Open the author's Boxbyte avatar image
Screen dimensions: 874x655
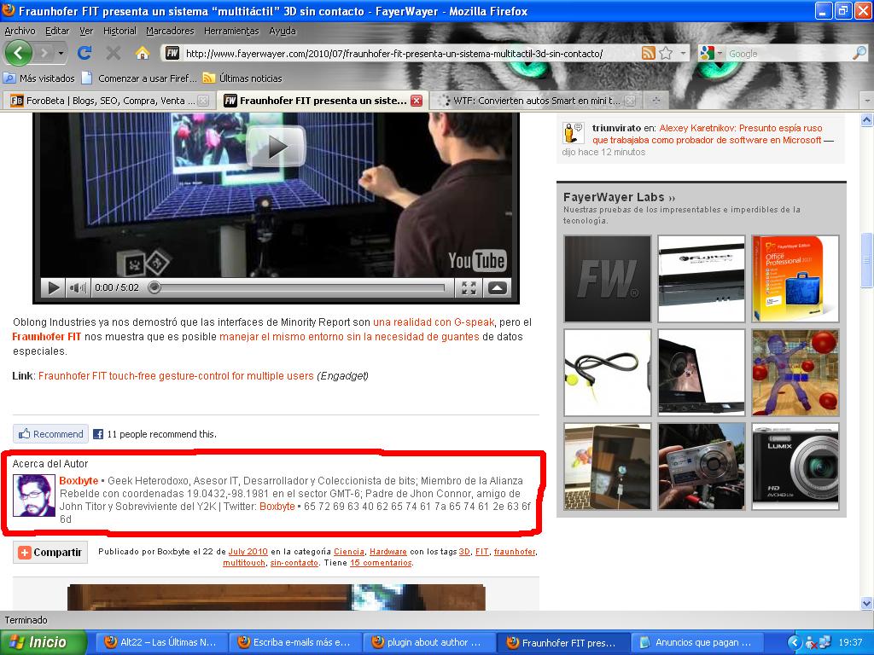click(34, 496)
